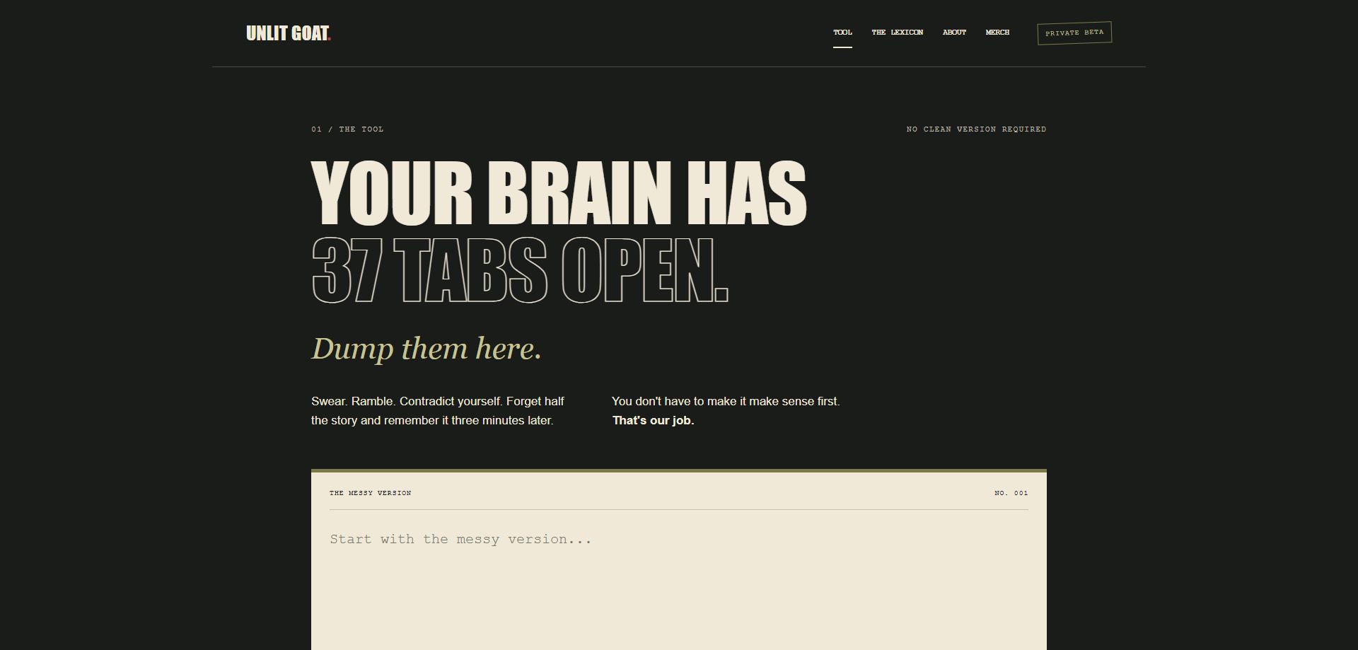
Task: Focus the 'Start with the messy version' textarea
Action: [x=679, y=587]
